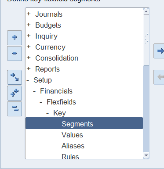
Task: Expand the Currency node
Action: [29, 47]
